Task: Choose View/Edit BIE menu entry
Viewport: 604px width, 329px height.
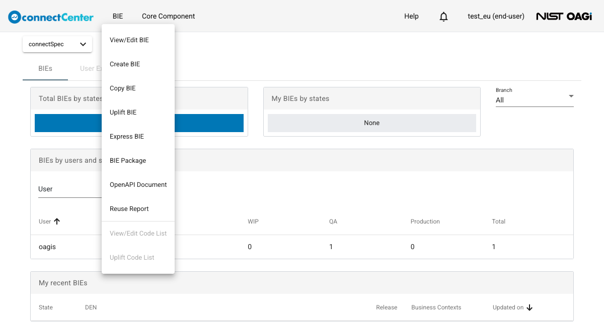Action: [x=138, y=40]
